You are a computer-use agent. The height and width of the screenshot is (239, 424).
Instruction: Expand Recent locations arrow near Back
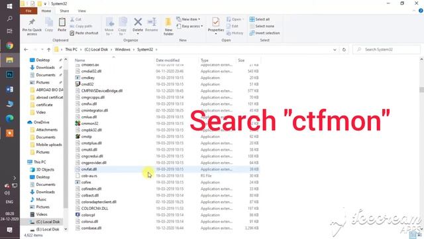tap(42, 50)
